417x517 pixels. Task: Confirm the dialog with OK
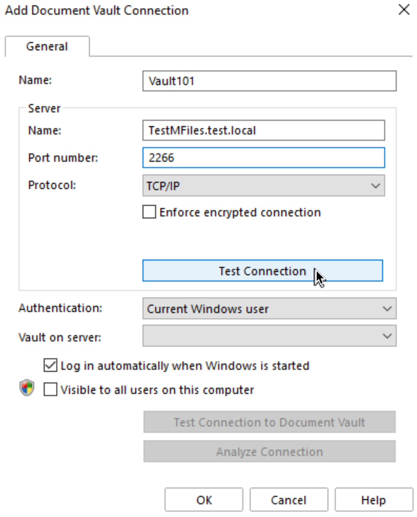point(204,500)
